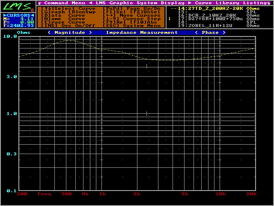Screen dimensions: 274x206
Task: Click the CURSORS panel header
Action: tap(18, 15)
